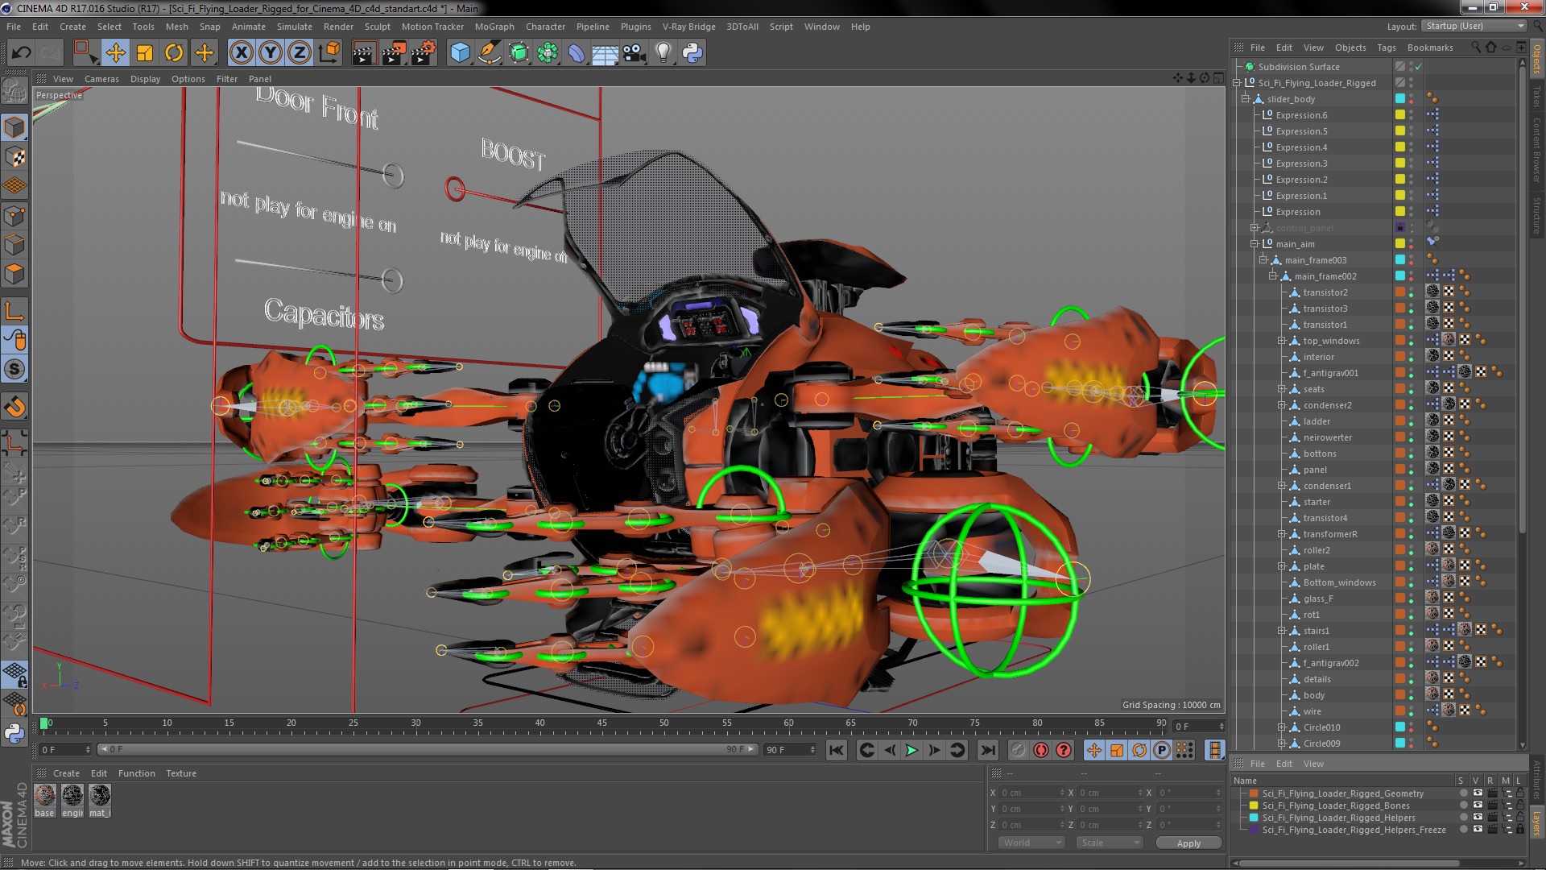Activate the Scale tool in top toolbar
Image resolution: width=1546 pixels, height=870 pixels.
click(x=145, y=53)
